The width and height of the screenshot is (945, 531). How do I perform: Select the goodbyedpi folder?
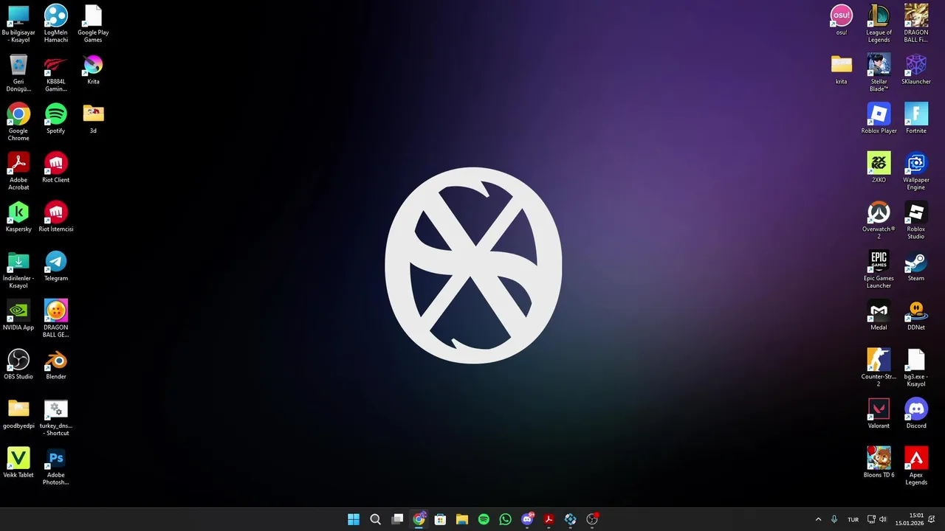coord(18,414)
